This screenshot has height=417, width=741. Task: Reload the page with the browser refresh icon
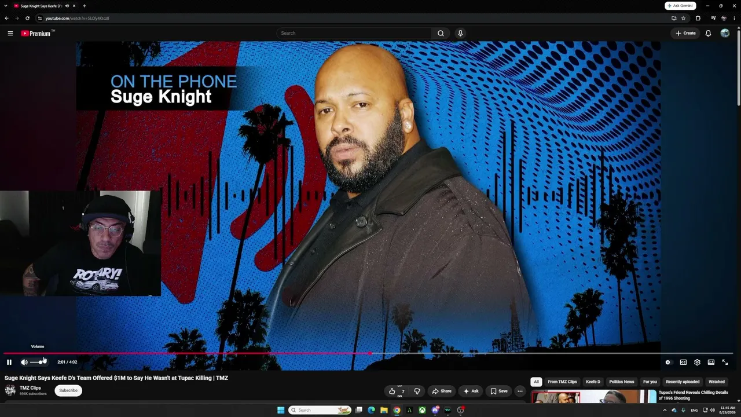[27, 18]
